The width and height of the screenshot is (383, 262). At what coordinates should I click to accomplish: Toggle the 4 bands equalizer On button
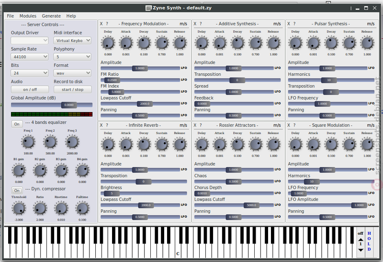(17, 124)
